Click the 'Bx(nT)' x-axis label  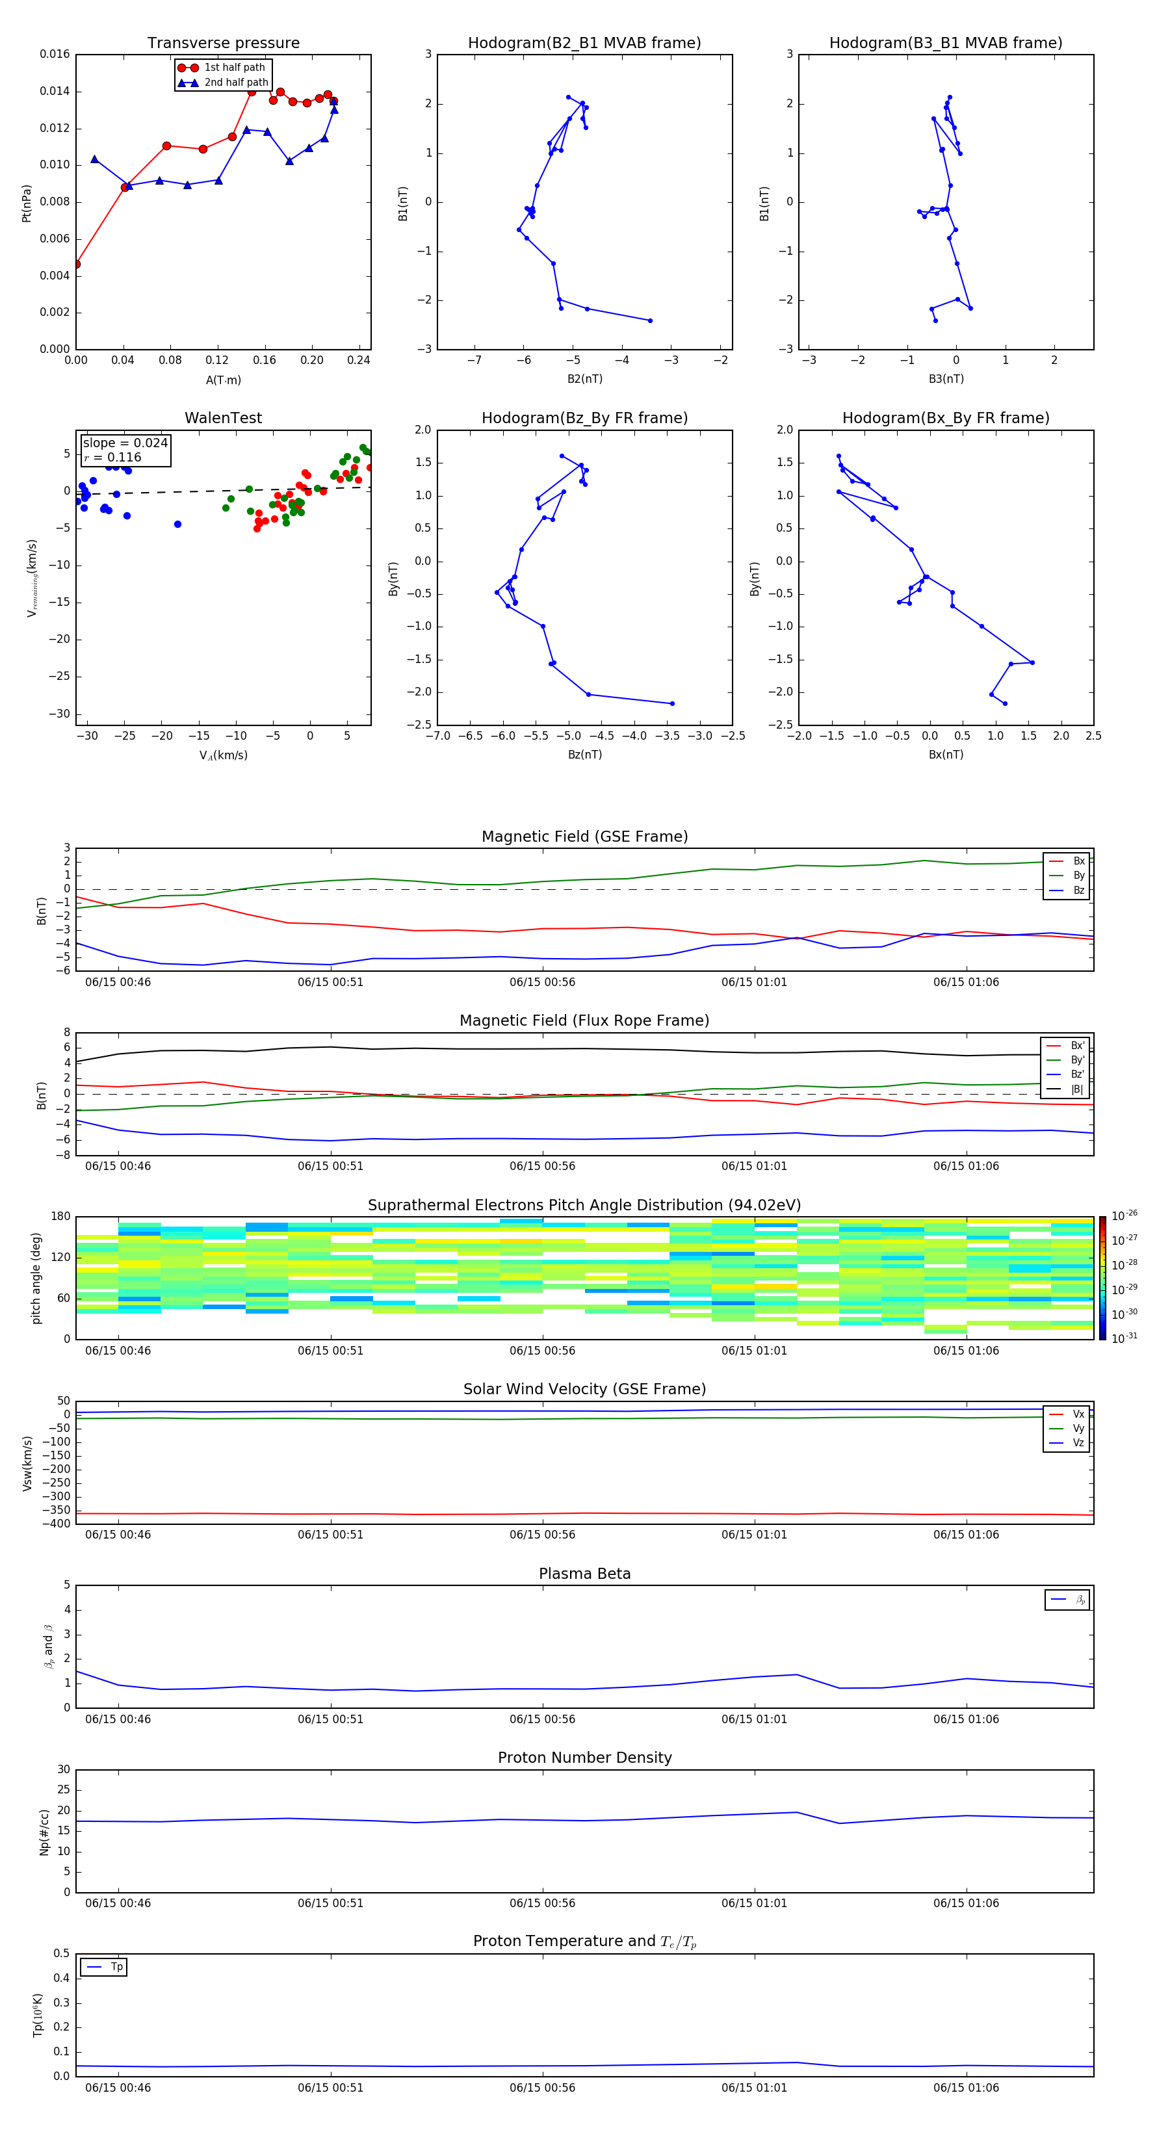tap(946, 755)
